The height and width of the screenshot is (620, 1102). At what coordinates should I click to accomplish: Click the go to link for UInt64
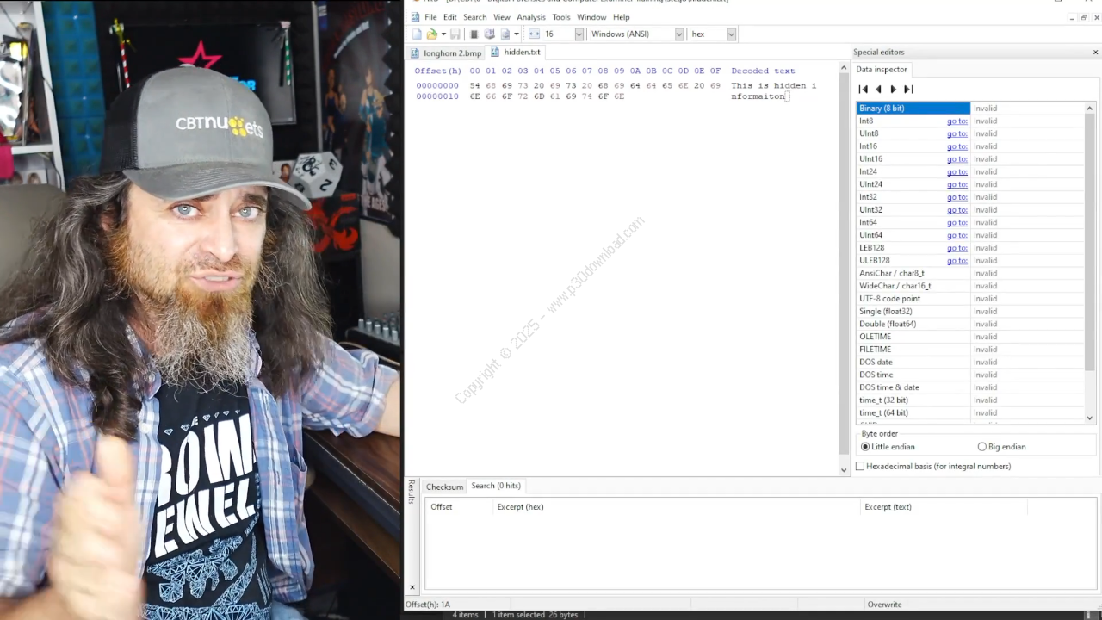coord(957,235)
